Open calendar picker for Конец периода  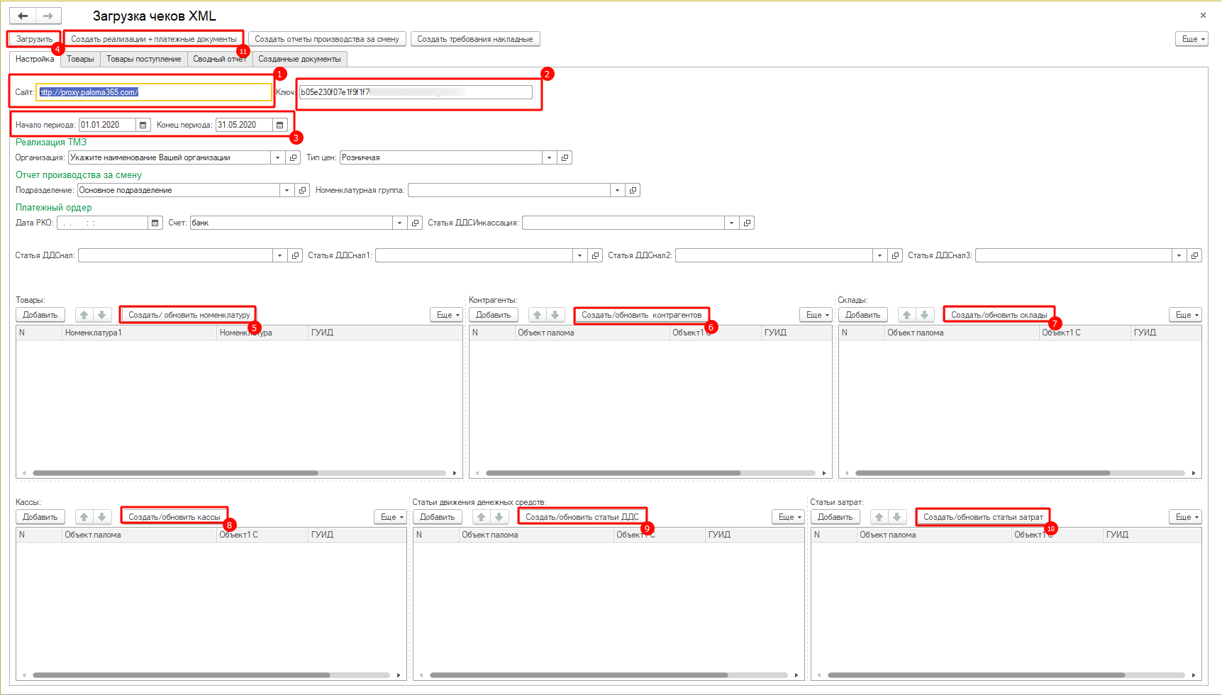pos(280,125)
